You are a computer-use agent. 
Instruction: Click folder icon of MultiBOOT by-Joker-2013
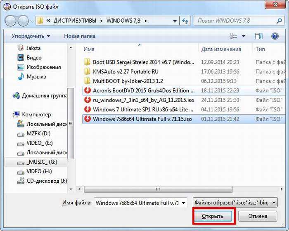coord(87,81)
